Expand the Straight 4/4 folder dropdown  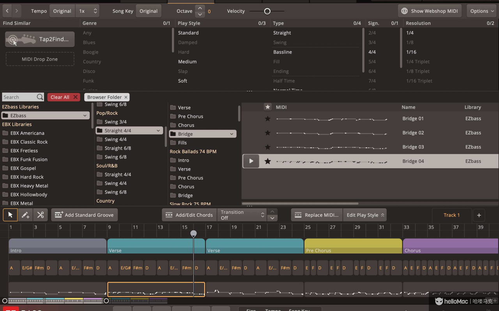pos(158,131)
